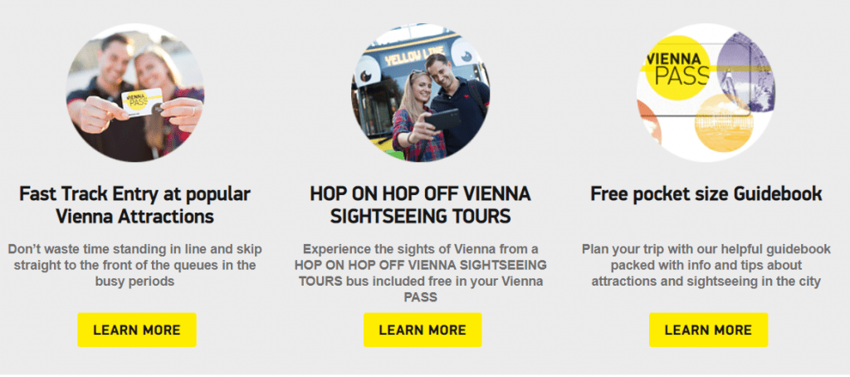
Task: Click the smartphone held in the selfie photo
Action: [442, 120]
